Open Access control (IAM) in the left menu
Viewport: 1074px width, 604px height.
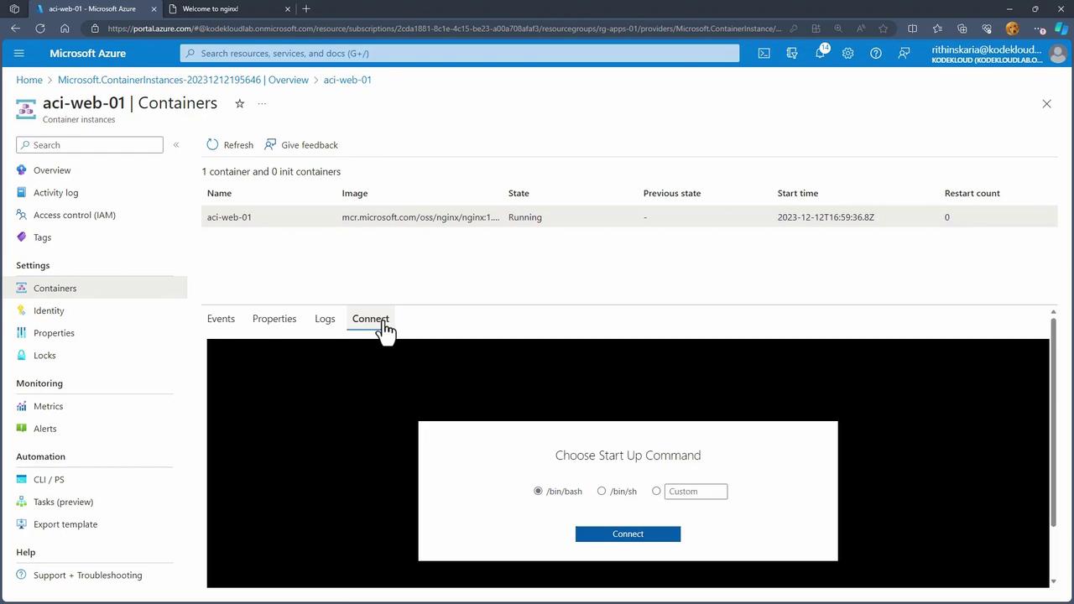[x=74, y=215]
